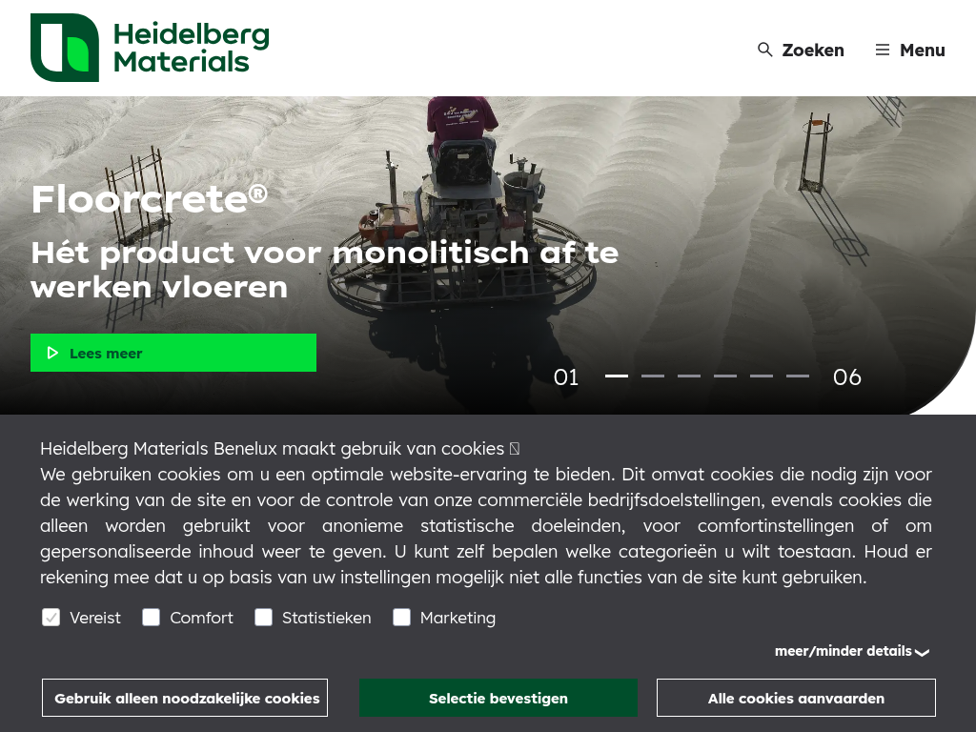976x732 pixels.
Task: Click the play triangle icon on Lees meer
Action: [53, 353]
